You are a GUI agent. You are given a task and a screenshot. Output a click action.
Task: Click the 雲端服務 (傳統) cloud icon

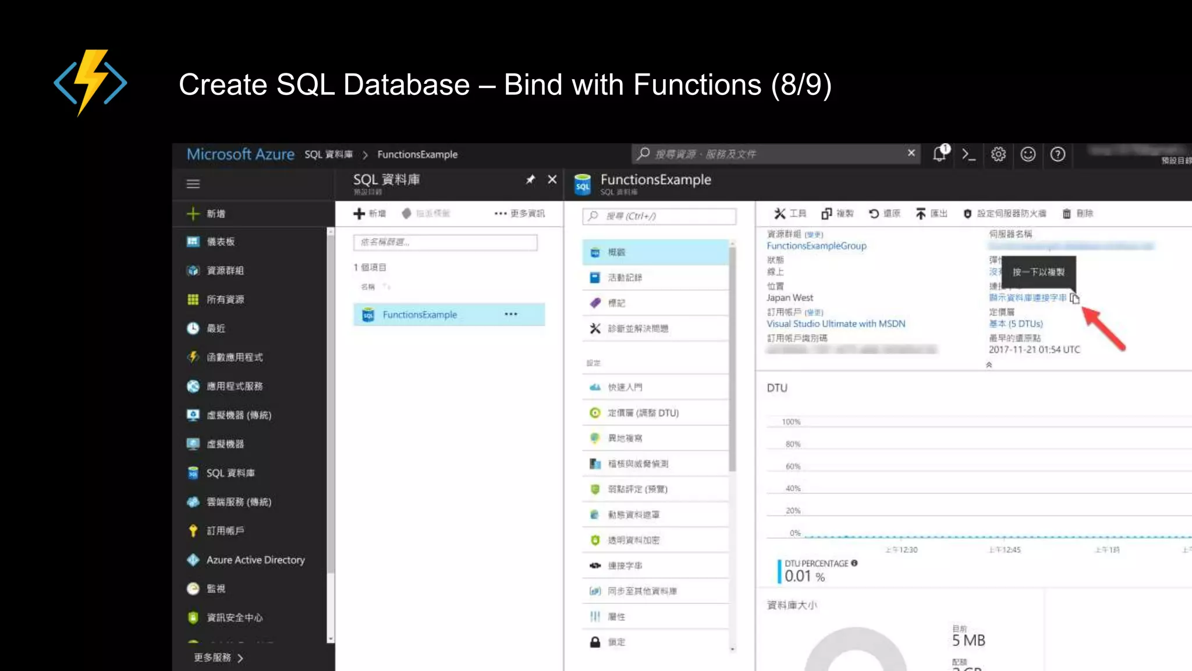click(193, 502)
